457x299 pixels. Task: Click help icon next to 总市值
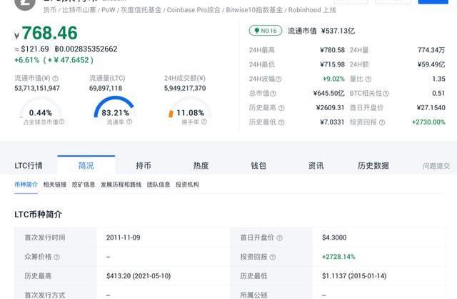[273, 94]
